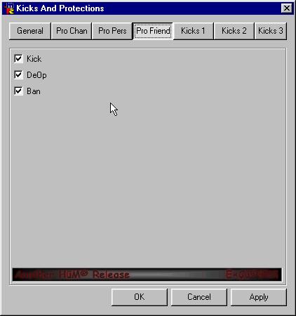Click the DeOp label text
This screenshot has width=296, height=316.
(36, 75)
